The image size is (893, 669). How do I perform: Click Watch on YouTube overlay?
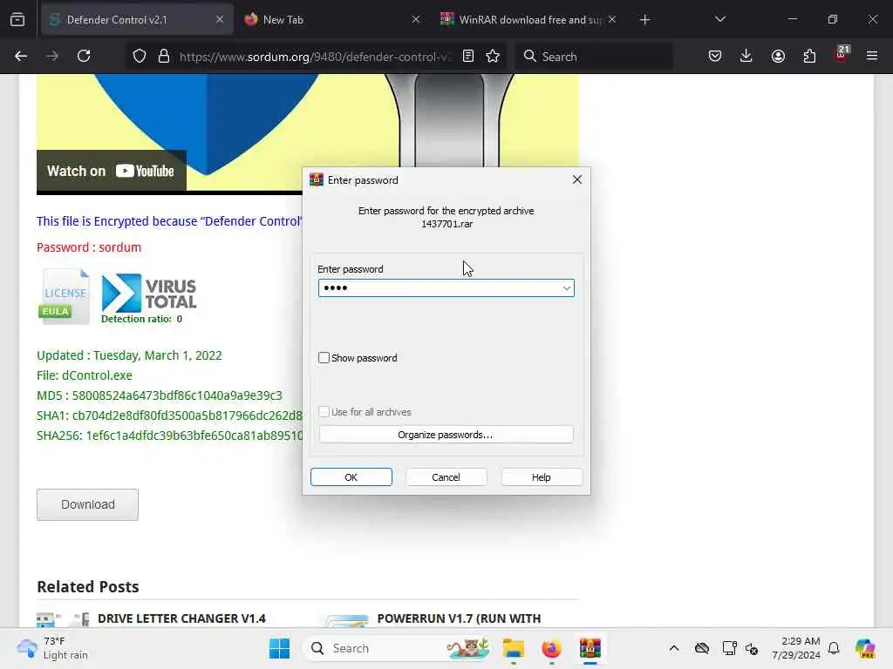[111, 171]
